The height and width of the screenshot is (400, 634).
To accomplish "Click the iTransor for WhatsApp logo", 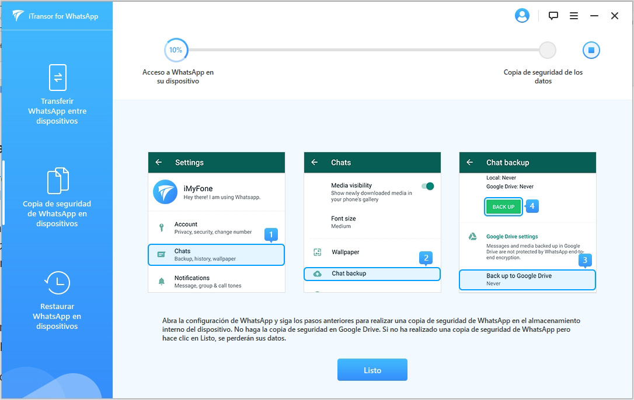I will (18, 16).
